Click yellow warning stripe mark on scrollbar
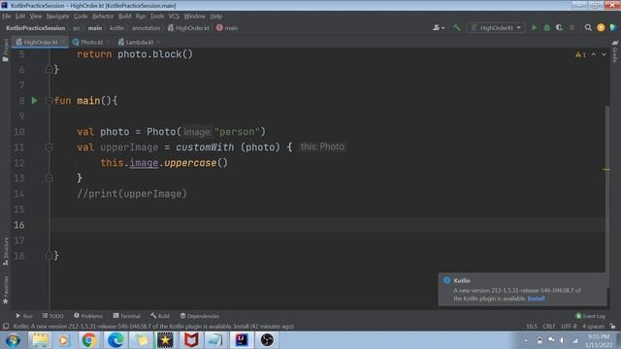Screen dimensions: 621x349 606,170
